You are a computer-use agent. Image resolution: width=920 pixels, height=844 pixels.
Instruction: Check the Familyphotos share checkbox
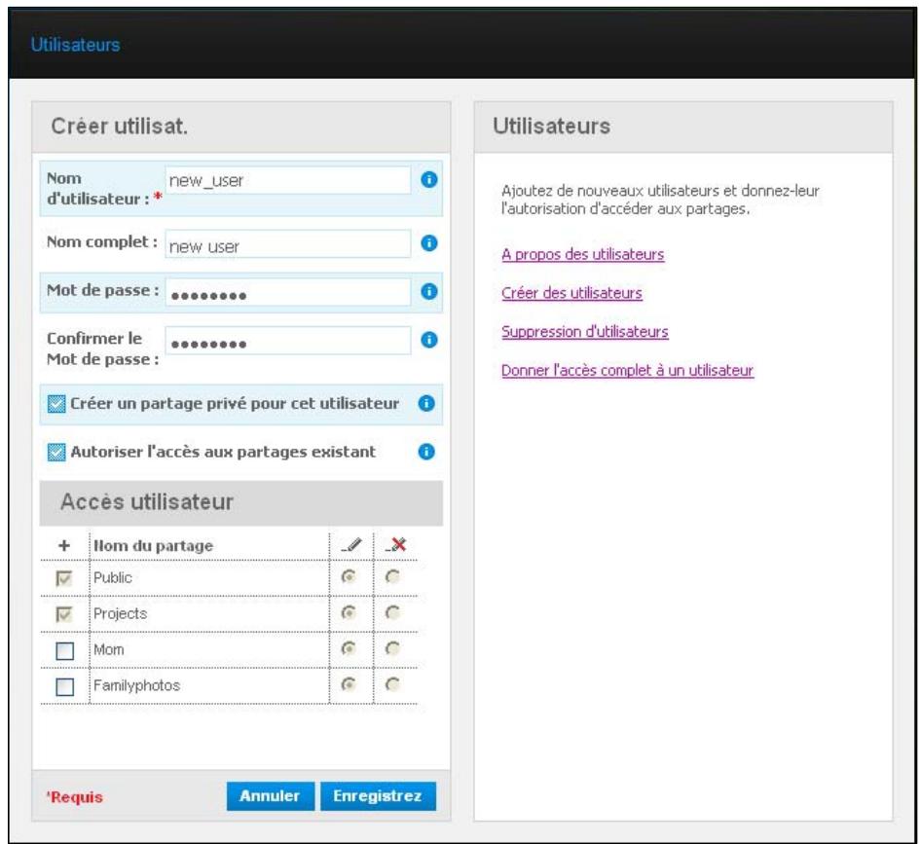[x=64, y=686]
